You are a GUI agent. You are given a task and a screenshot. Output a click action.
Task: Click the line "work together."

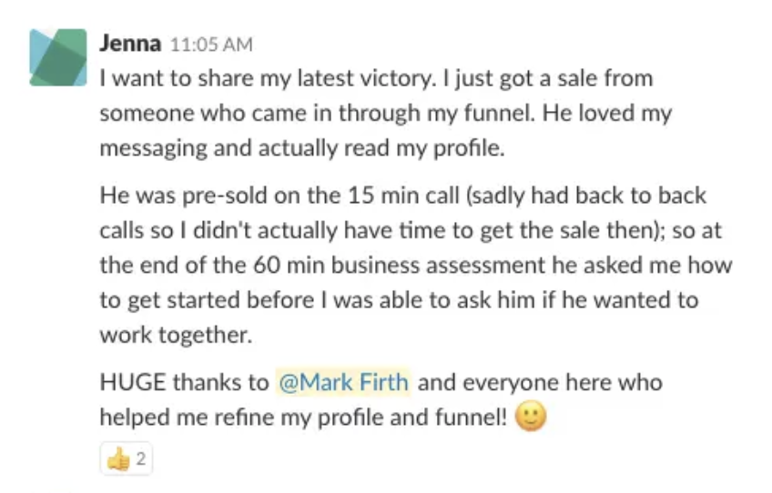pos(176,335)
